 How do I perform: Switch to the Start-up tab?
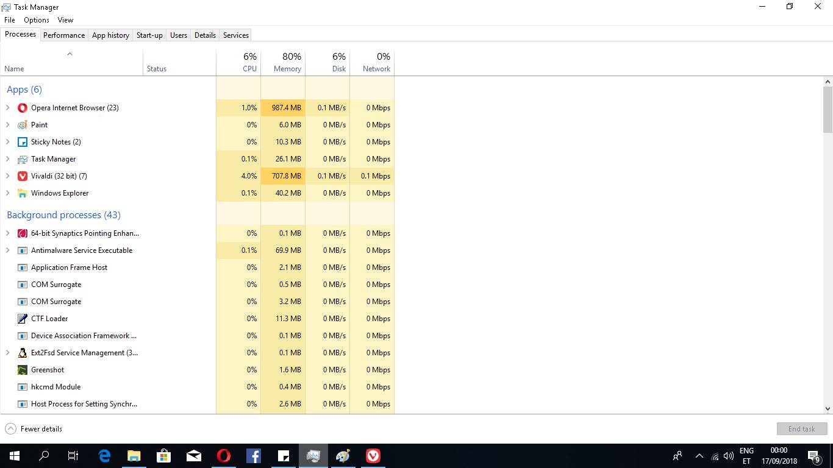(x=149, y=35)
